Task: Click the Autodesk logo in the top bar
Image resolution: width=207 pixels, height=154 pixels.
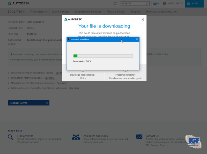Action: pyautogui.click(x=19, y=4)
